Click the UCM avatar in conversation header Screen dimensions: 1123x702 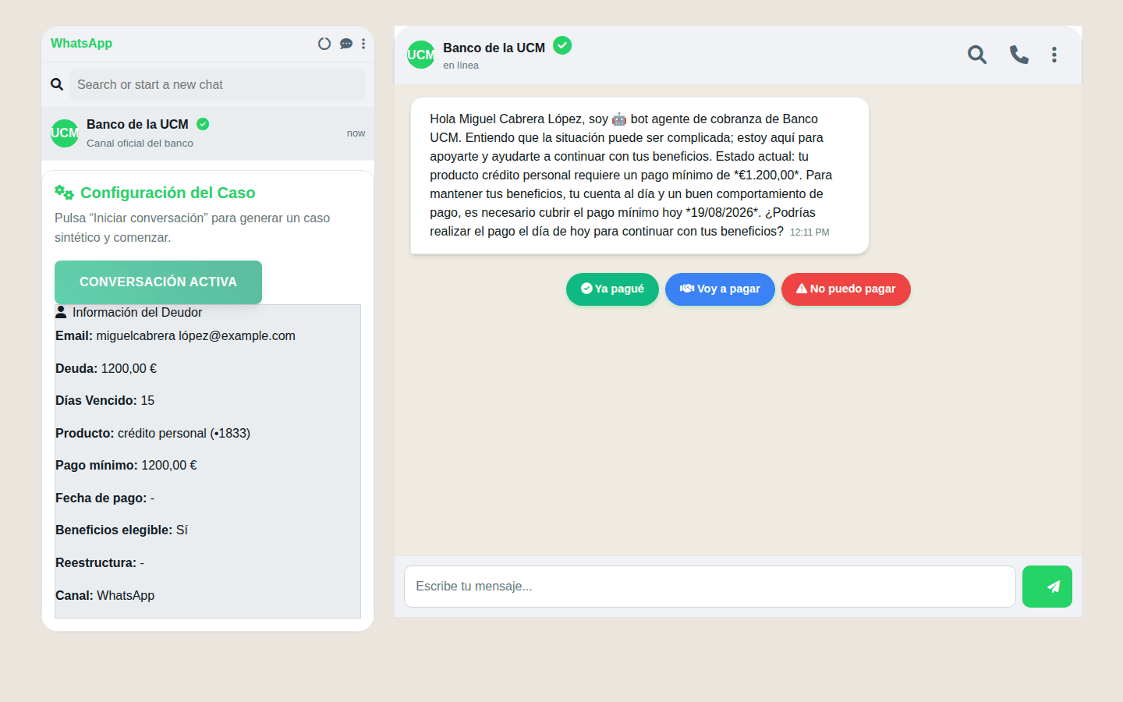coord(421,55)
